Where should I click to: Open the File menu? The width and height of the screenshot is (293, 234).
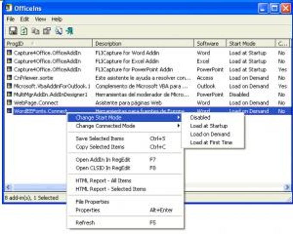coord(10,19)
